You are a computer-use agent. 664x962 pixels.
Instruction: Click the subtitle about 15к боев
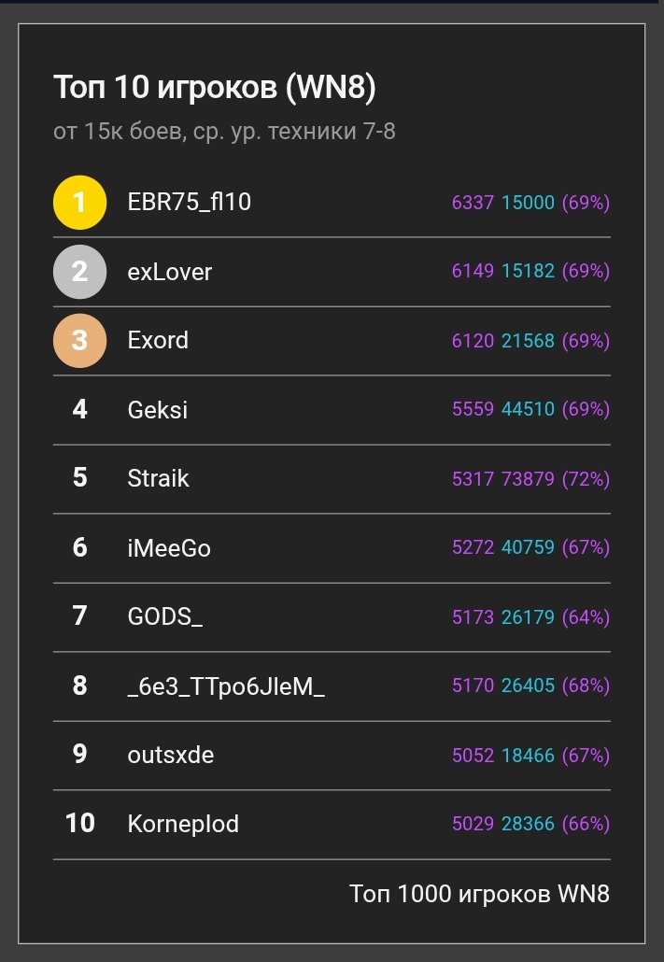click(224, 132)
